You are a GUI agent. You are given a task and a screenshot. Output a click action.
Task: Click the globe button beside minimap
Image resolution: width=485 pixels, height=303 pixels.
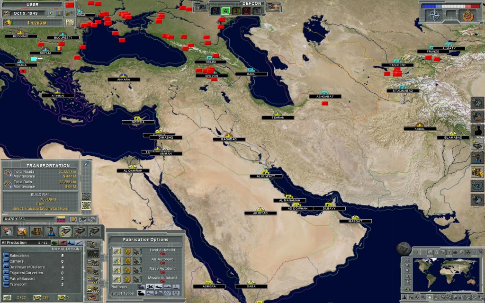pyautogui.click(x=404, y=249)
